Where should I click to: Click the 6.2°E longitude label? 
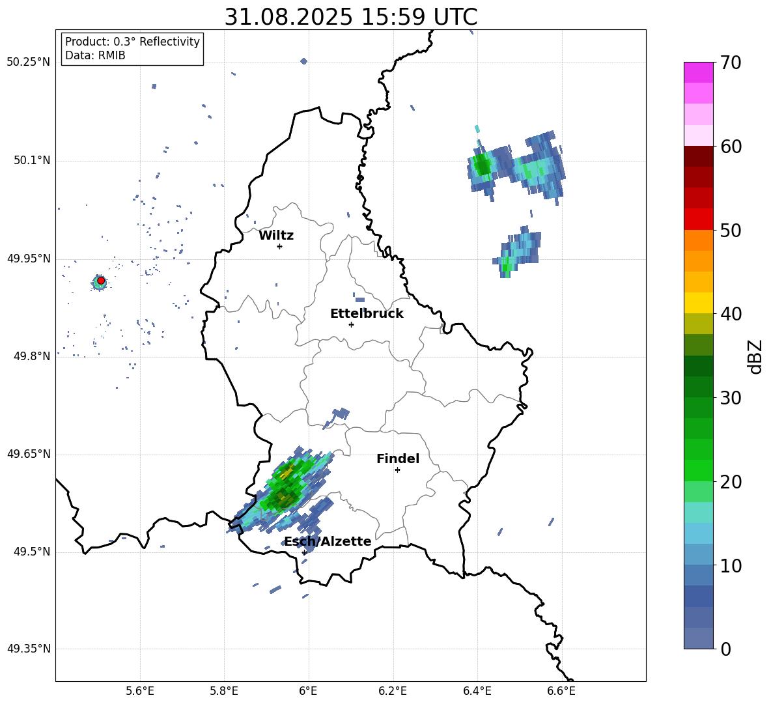coord(393,691)
